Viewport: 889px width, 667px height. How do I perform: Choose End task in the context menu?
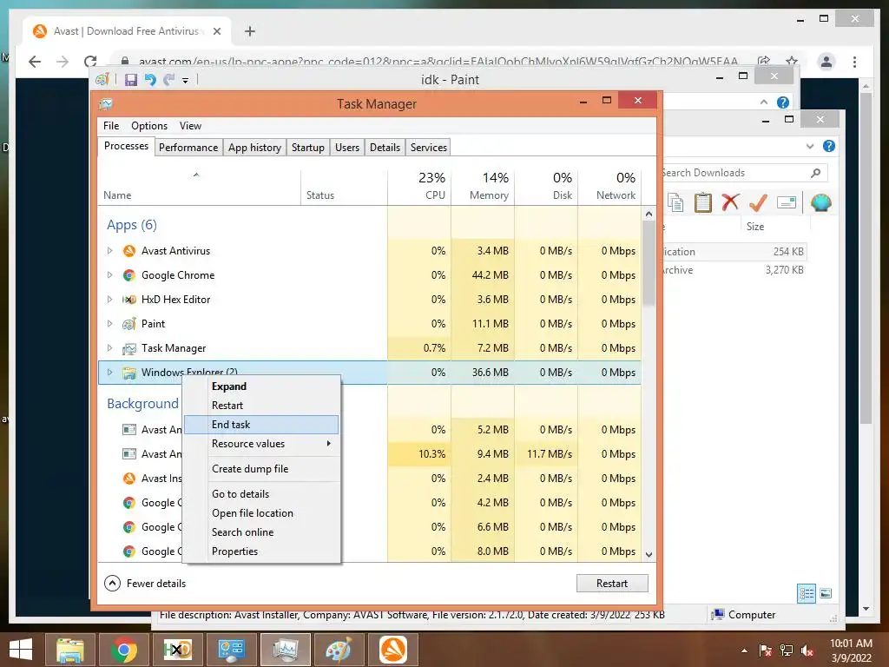tap(261, 424)
